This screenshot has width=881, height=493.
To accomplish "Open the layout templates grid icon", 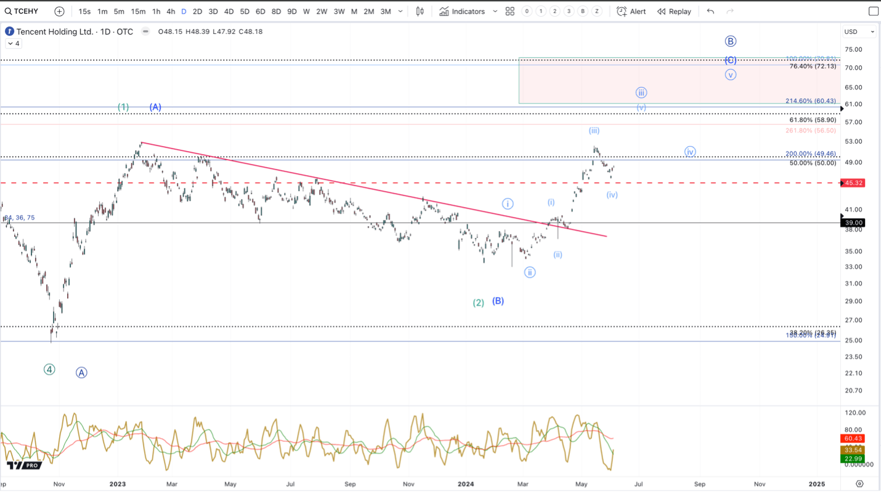I will click(x=510, y=11).
